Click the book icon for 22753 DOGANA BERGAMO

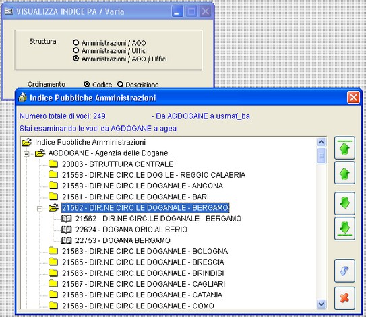(66, 240)
